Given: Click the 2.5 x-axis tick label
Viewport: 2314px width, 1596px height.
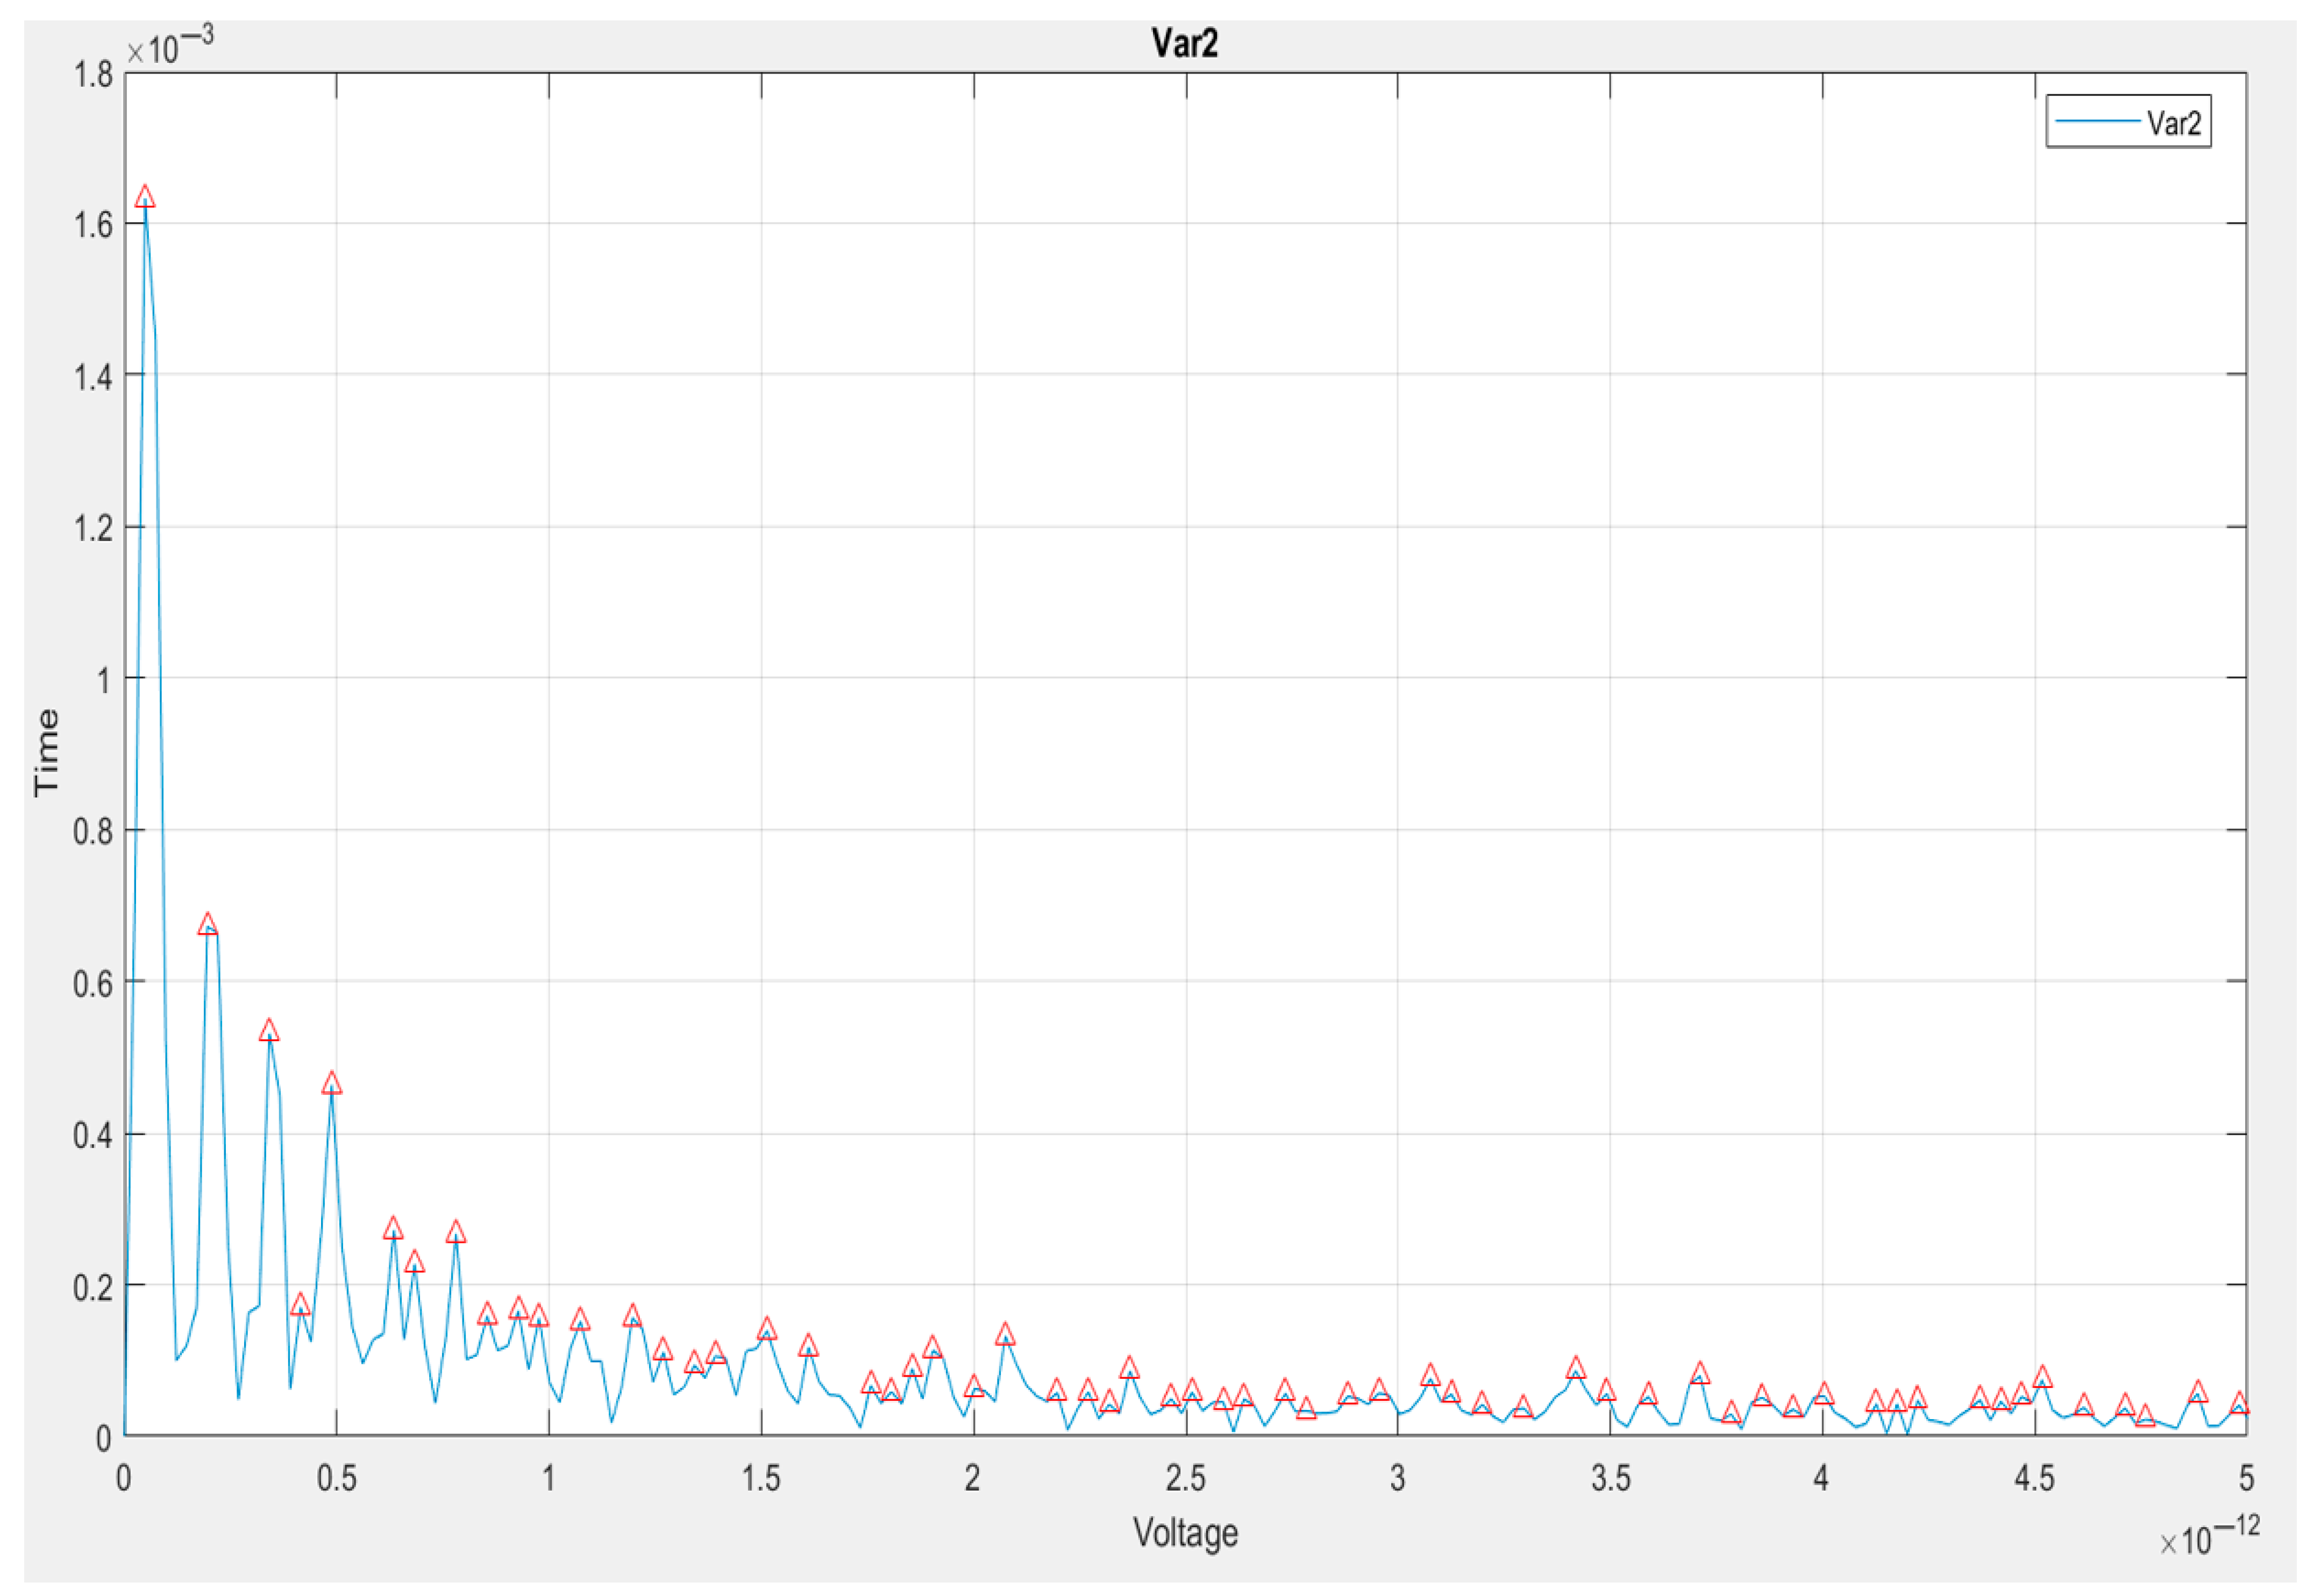Looking at the screenshot, I should 1185,1477.
